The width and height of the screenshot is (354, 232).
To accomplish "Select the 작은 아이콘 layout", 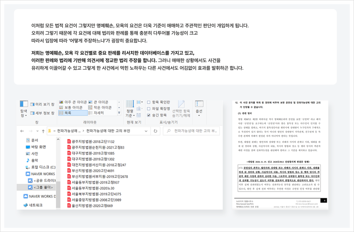I will (x=100, y=108).
